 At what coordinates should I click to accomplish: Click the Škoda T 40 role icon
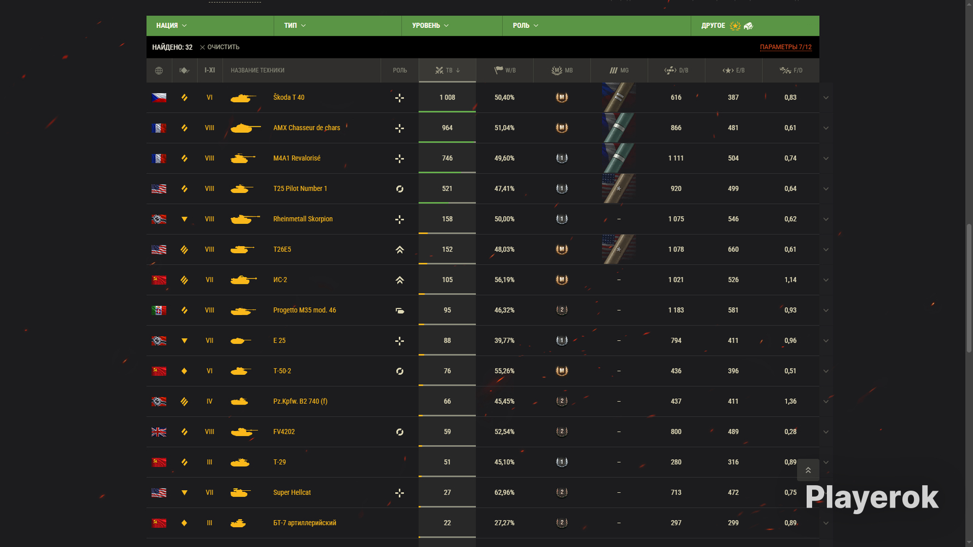tap(399, 98)
